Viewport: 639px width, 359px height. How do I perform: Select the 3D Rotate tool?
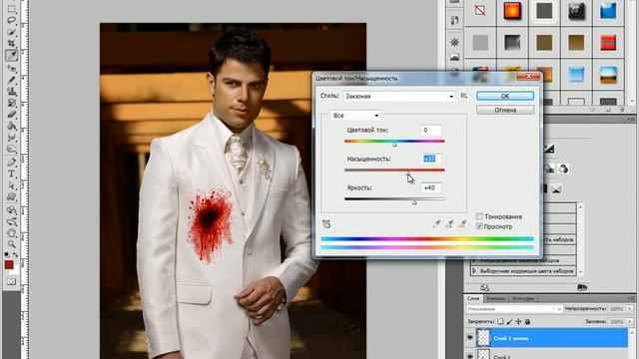tap(11, 210)
